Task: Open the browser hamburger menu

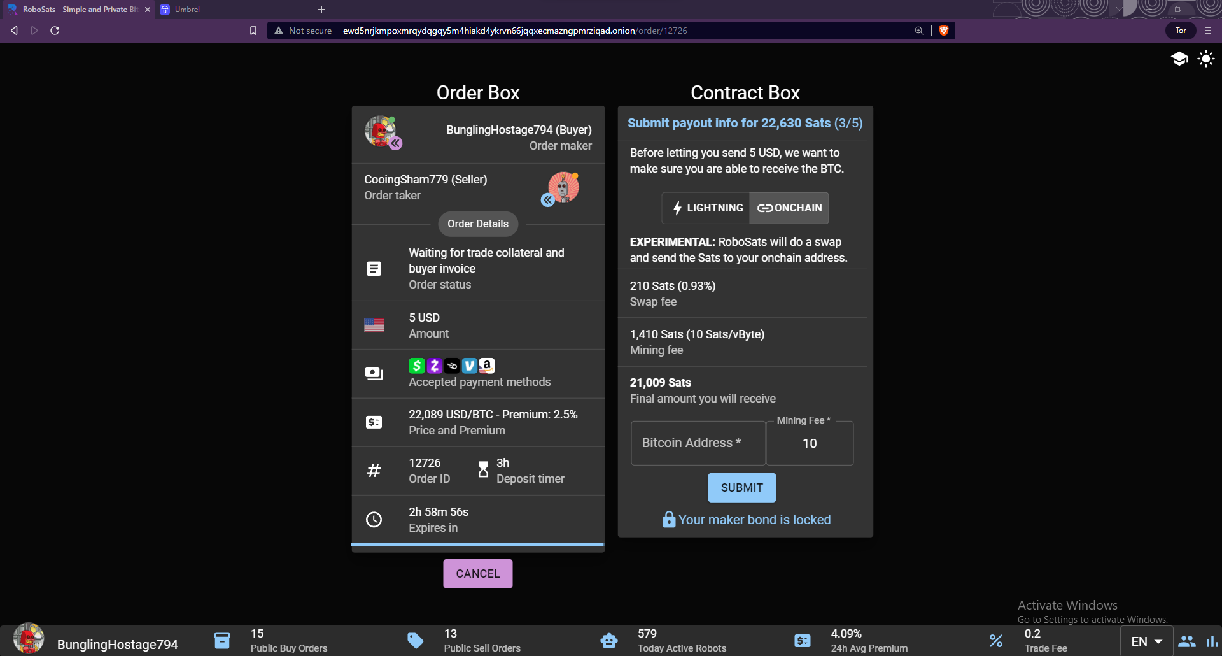Action: click(1208, 31)
